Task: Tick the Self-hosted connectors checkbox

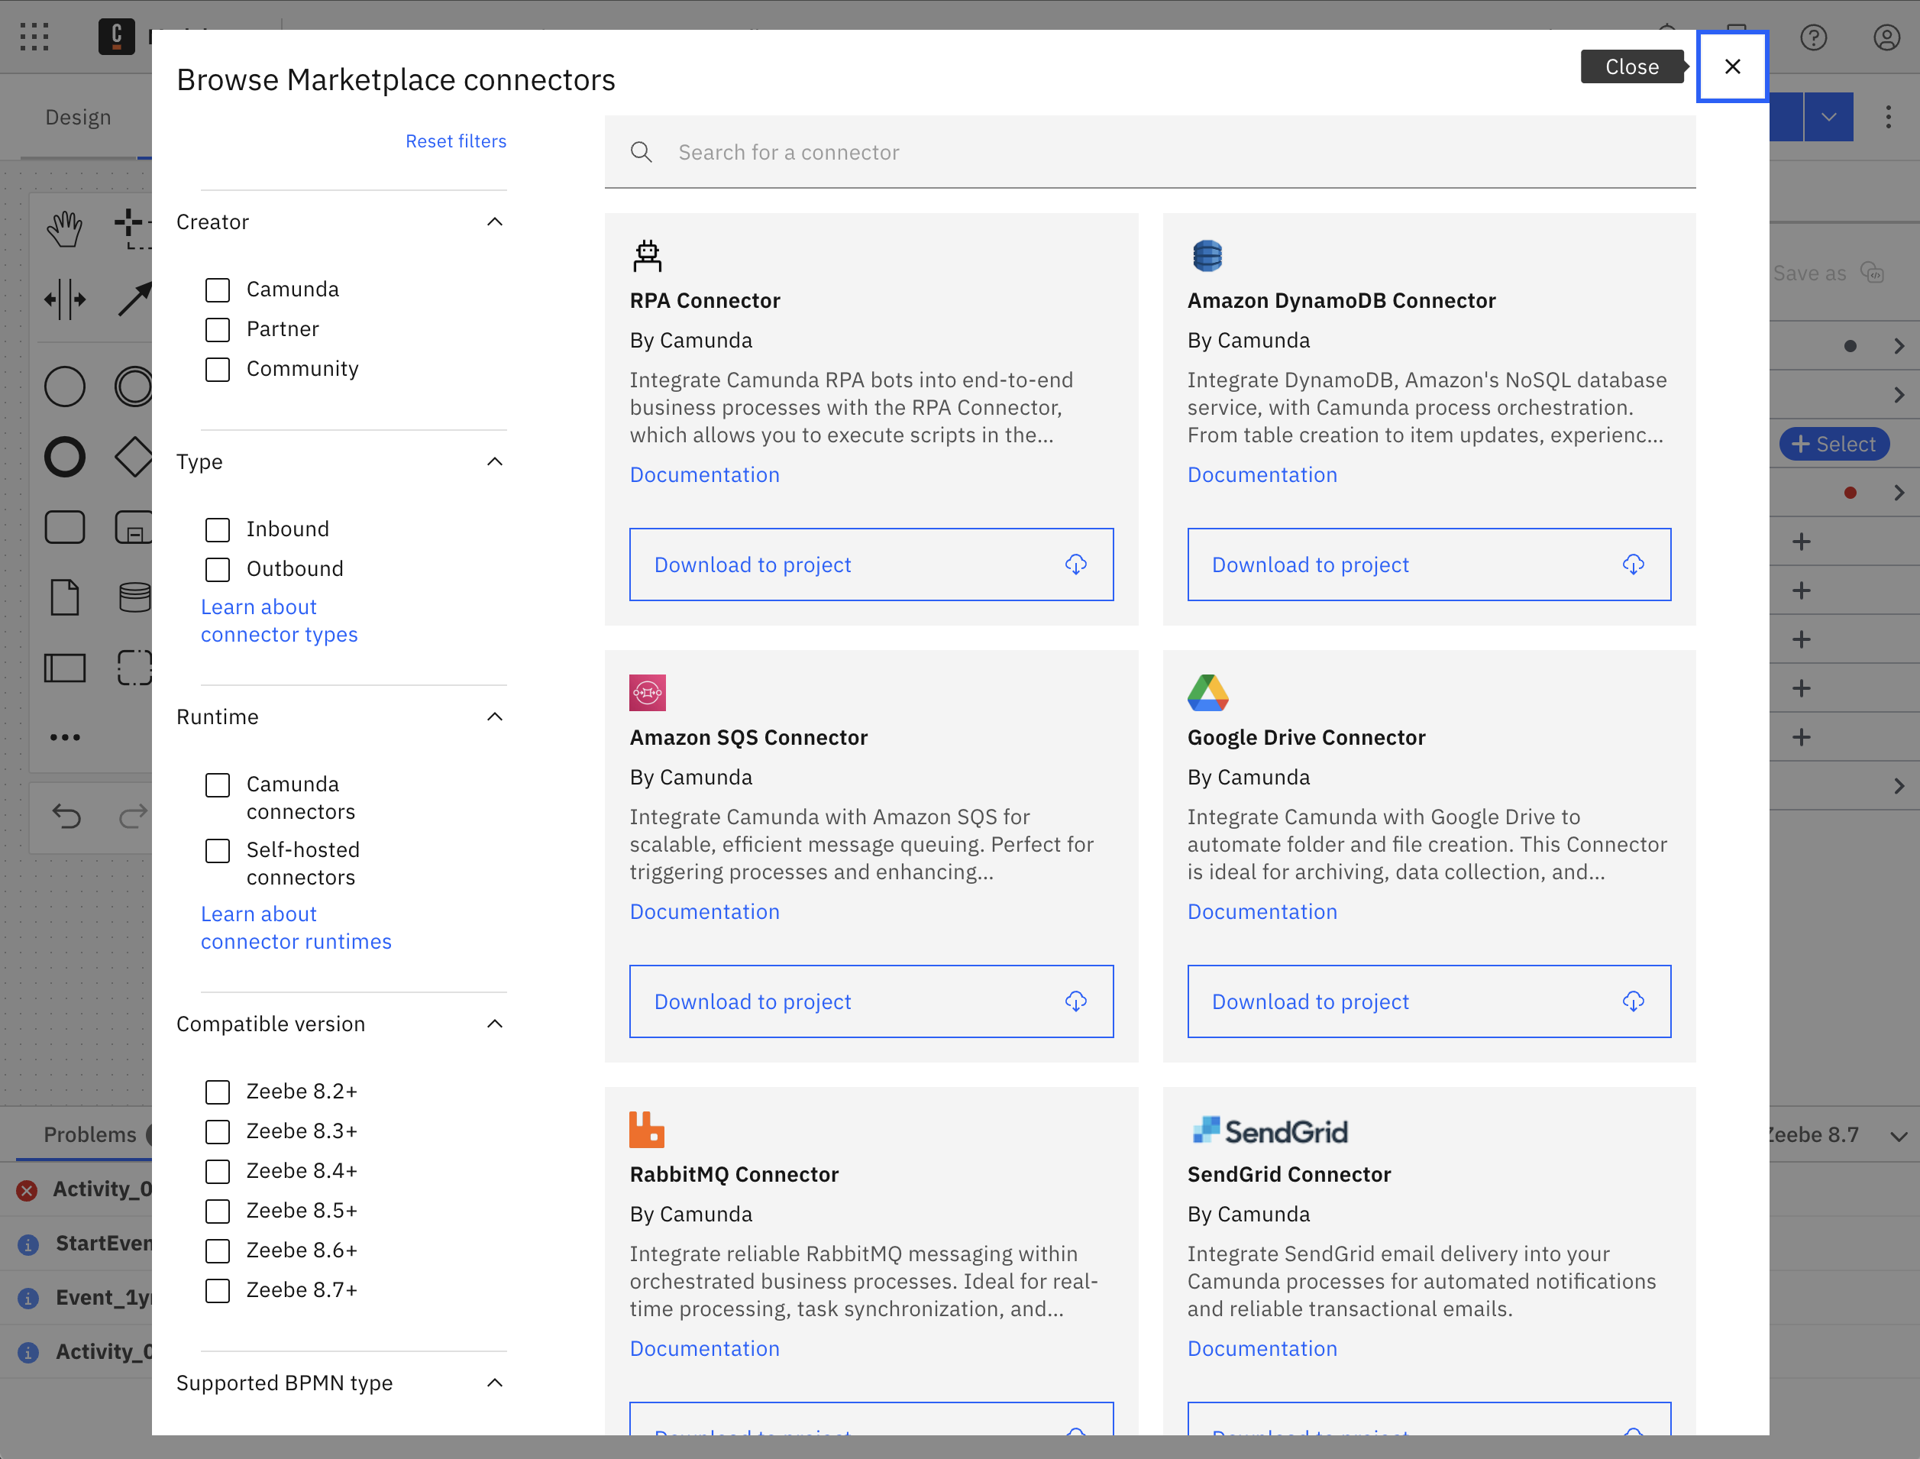Action: (x=218, y=851)
